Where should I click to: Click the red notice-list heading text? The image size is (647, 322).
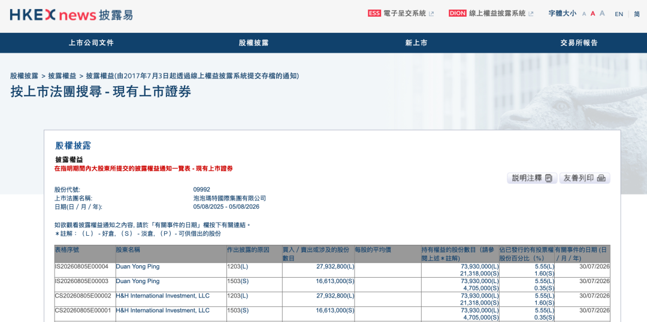point(144,169)
